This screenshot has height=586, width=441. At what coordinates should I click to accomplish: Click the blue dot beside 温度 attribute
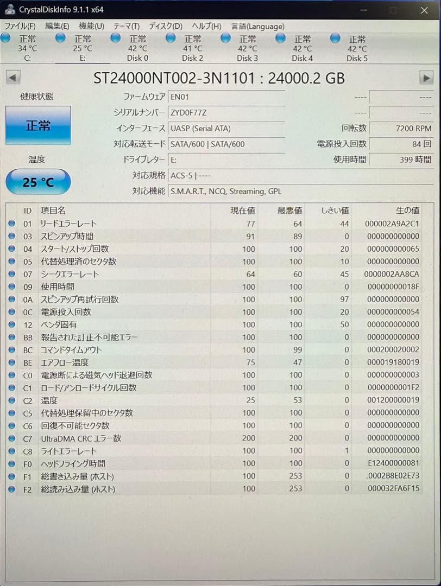12,400
